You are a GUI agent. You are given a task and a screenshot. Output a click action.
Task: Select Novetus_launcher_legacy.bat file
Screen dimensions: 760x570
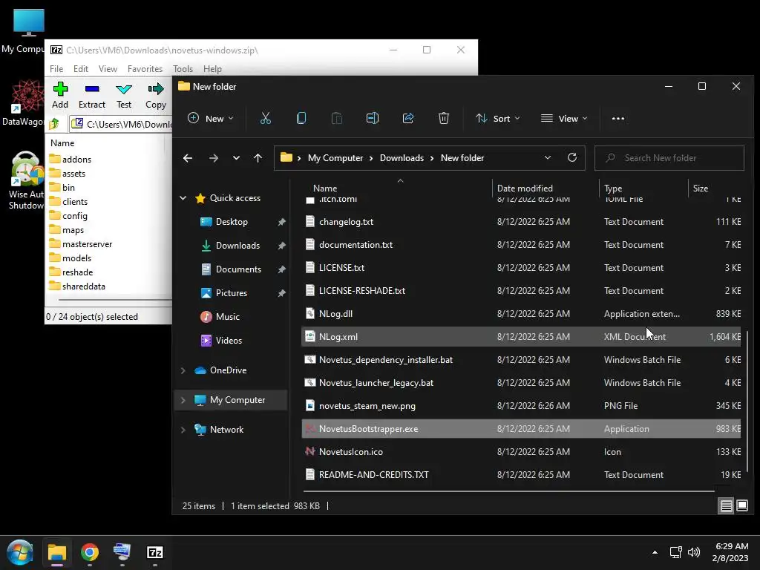tap(521, 383)
